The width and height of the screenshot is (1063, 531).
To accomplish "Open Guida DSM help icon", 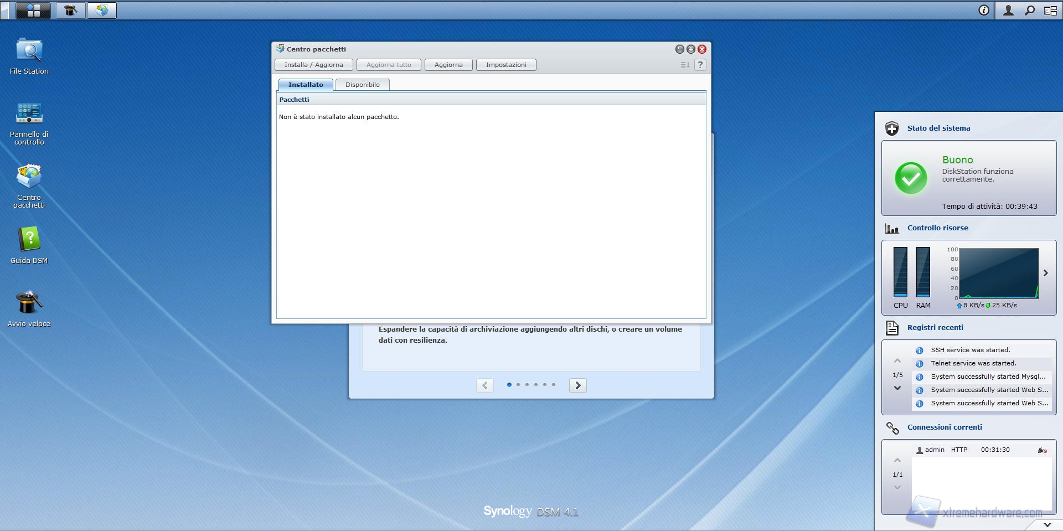I will (29, 240).
